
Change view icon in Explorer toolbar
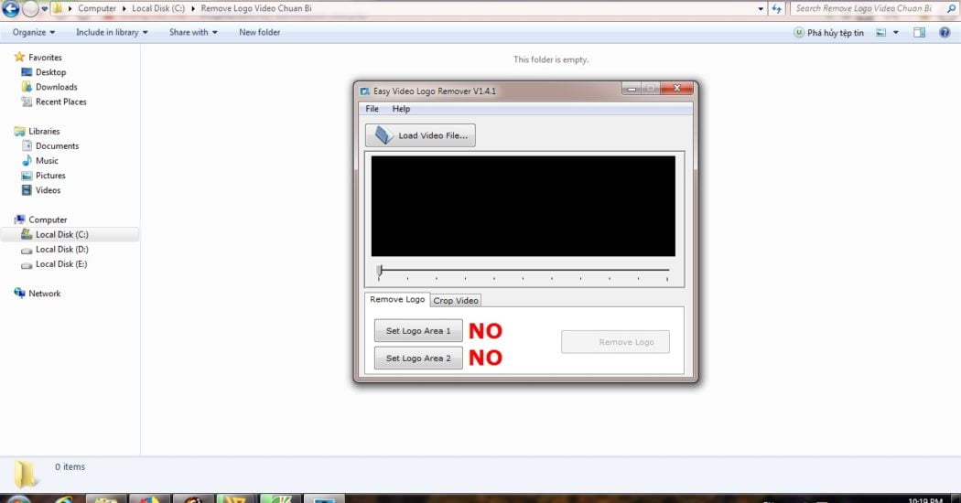pos(880,33)
